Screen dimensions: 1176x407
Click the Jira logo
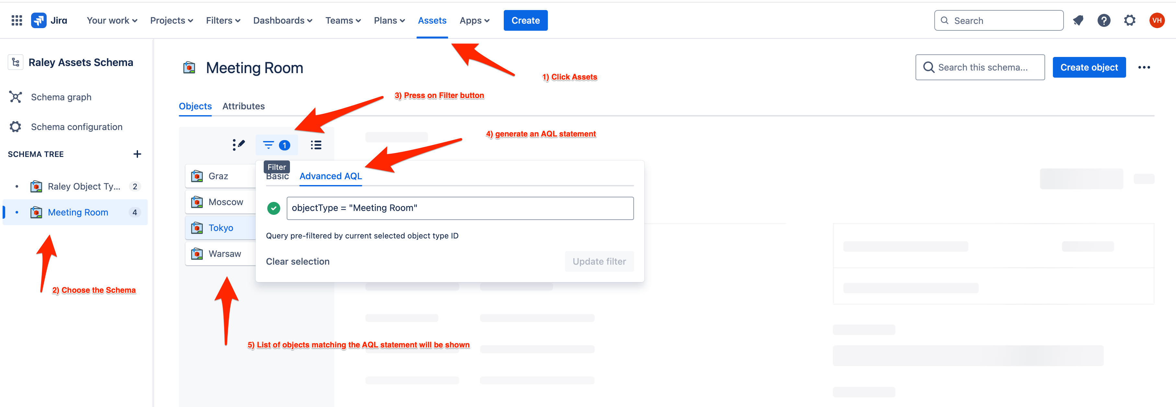(x=49, y=20)
